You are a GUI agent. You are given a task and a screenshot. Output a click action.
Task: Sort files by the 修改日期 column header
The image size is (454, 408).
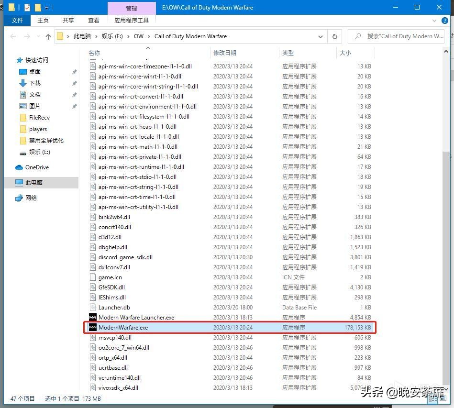click(224, 53)
